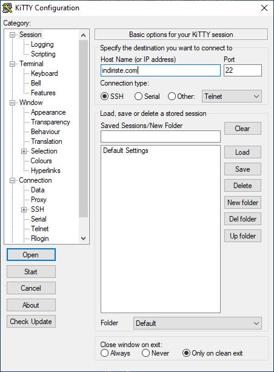Select the Selection category label
This screenshot has width=274, height=372.
click(44, 151)
